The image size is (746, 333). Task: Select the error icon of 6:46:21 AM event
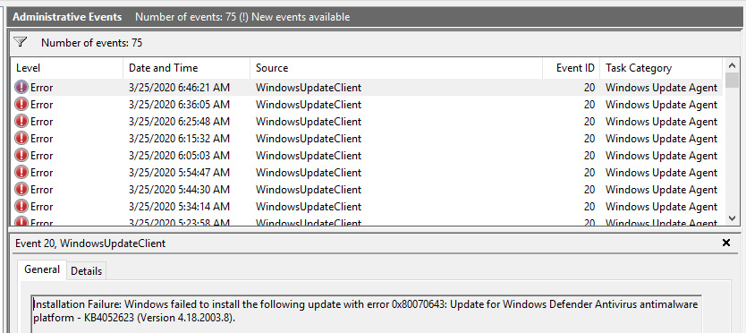(x=21, y=87)
